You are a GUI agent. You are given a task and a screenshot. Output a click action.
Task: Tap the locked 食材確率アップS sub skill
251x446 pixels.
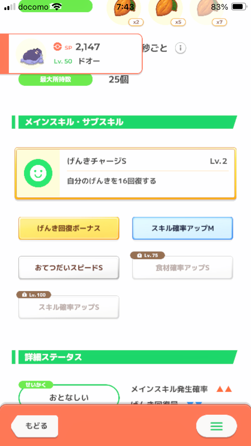182,268
